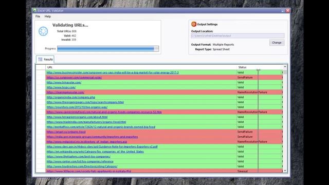Click the Multiple Reports output format value
The height and width of the screenshot is (185, 329).
click(x=223, y=45)
